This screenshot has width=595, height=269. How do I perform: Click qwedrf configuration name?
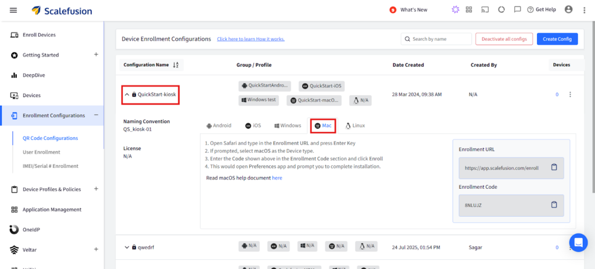click(146, 248)
